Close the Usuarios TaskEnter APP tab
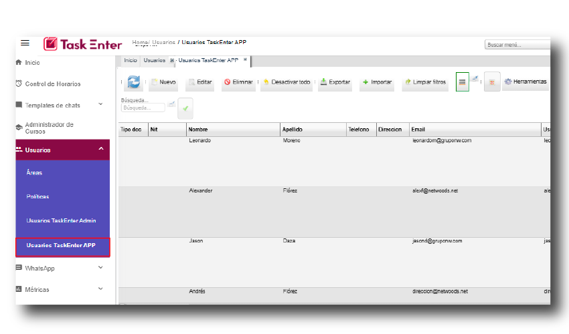 coord(245,59)
